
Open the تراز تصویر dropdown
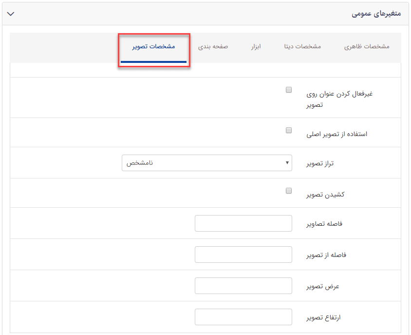pos(206,162)
